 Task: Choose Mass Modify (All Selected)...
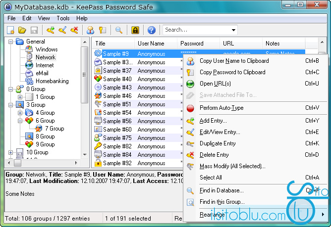pos(255,166)
